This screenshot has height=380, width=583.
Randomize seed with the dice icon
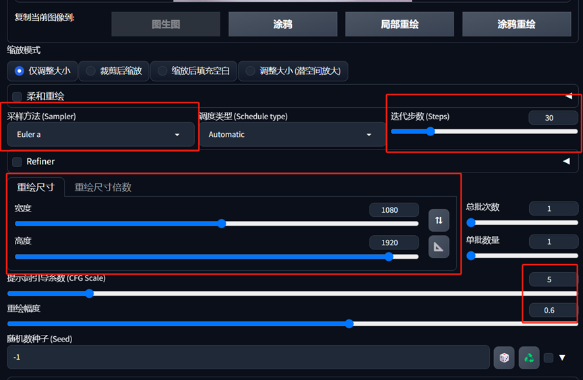(x=504, y=358)
